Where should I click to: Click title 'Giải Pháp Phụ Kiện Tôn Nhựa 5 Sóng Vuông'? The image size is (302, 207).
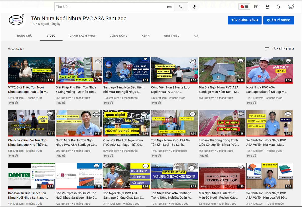click(76, 90)
